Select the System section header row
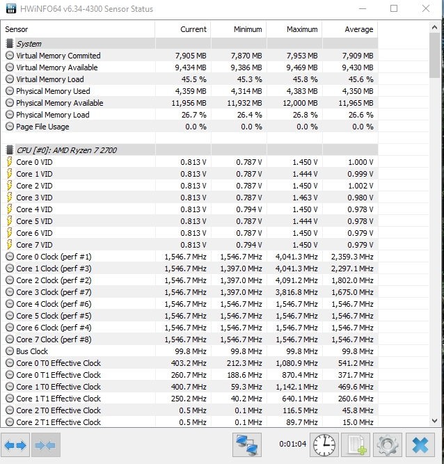444x464 pixels. coord(189,44)
